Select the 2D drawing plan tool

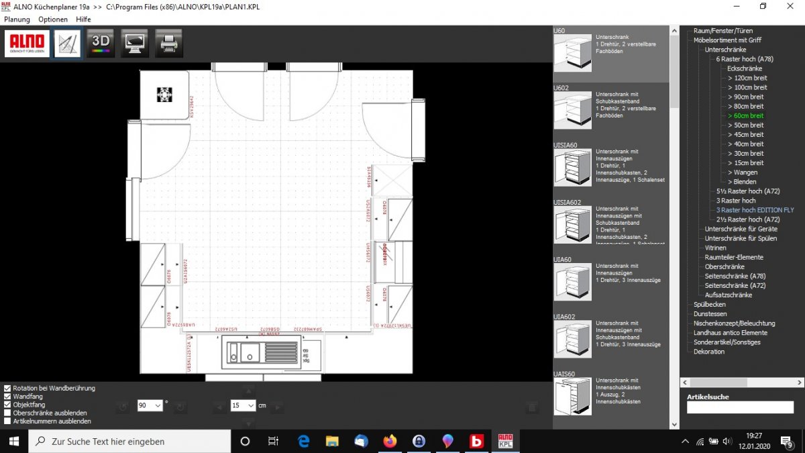68,44
